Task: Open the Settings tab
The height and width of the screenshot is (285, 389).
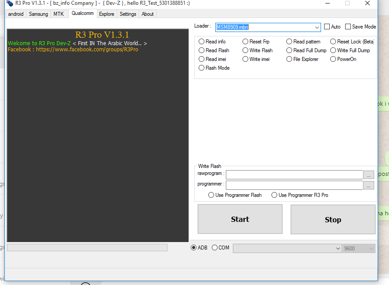Action: coord(128,14)
